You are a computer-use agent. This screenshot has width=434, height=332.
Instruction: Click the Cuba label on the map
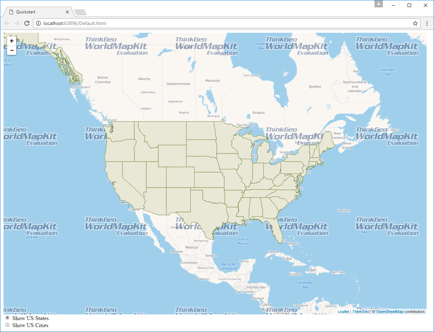[x=287, y=258]
